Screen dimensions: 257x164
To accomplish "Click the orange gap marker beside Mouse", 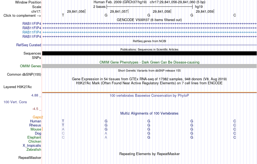I will 42,129.
